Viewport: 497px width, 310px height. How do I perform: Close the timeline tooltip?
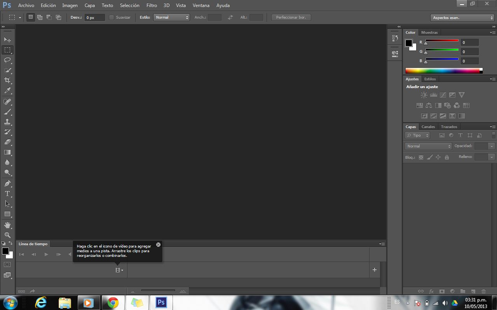click(158, 245)
